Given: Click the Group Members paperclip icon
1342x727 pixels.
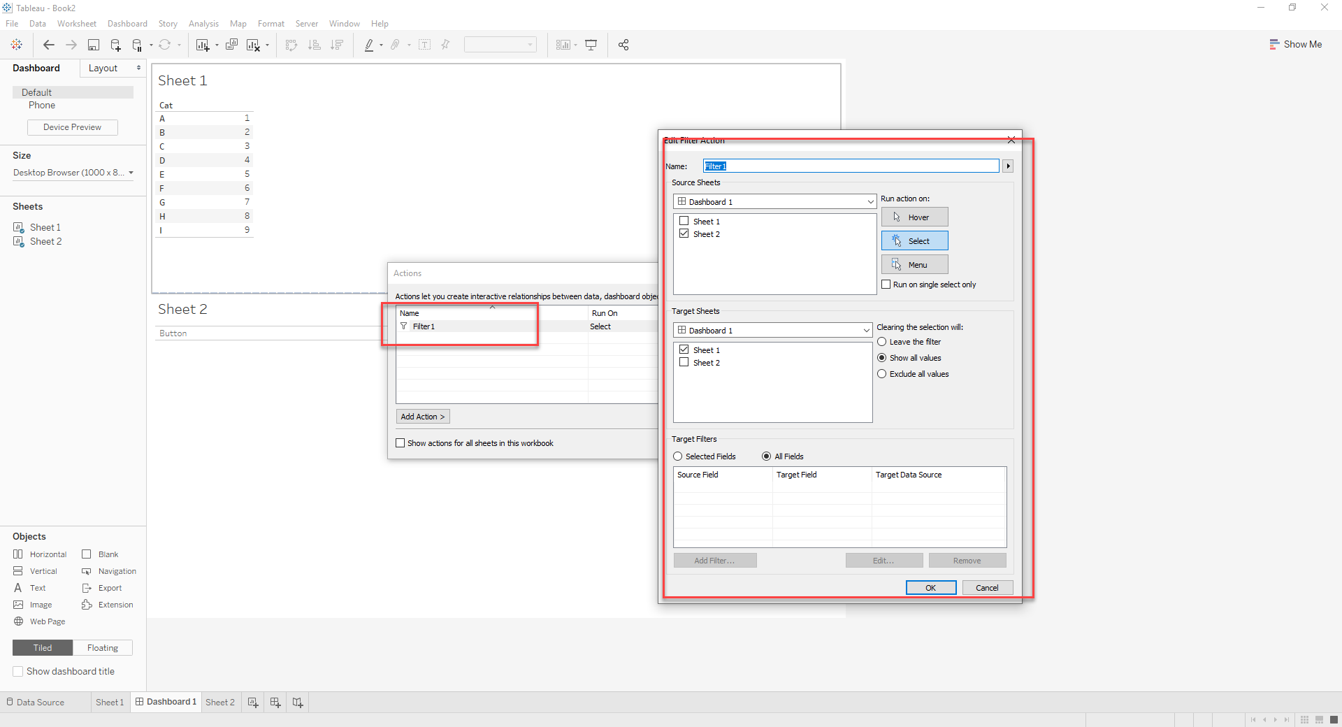Looking at the screenshot, I should 395,45.
